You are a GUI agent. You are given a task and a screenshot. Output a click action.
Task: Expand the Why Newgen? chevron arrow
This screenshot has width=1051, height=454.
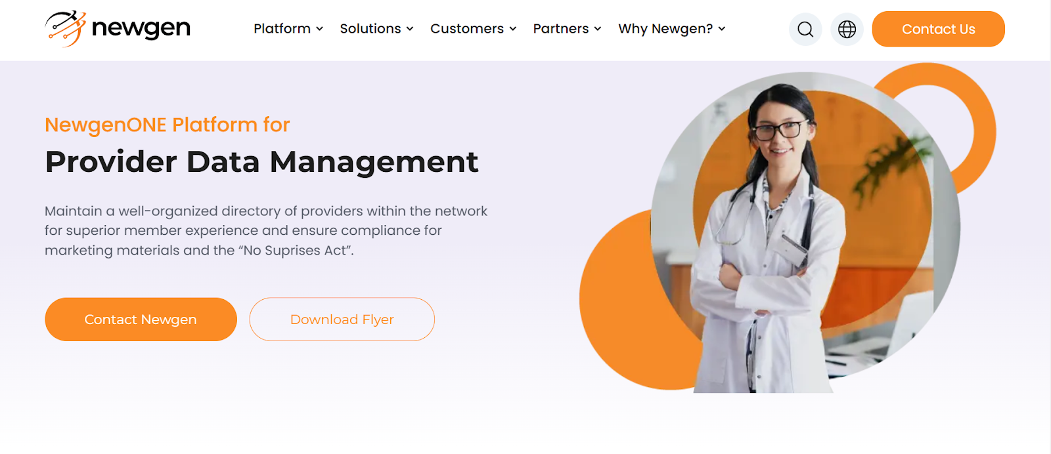tap(722, 29)
